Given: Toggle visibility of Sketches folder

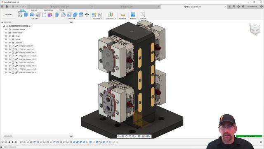Looking at the screenshot, I should pos(9,43).
